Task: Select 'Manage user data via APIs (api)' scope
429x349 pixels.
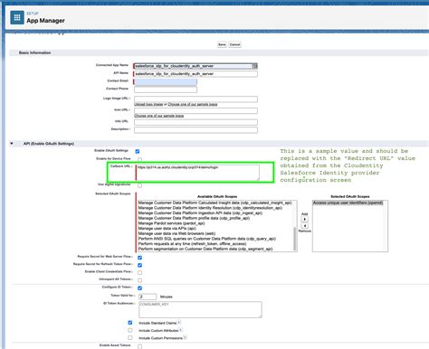Action: pos(167,229)
